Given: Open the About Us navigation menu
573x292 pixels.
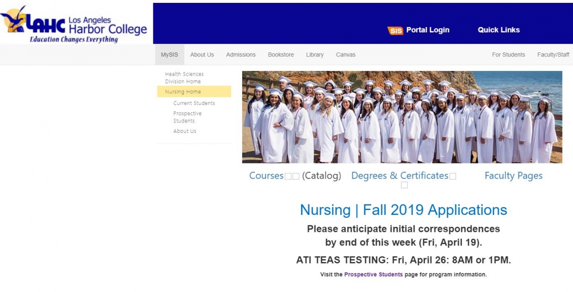Looking at the screenshot, I should (202, 55).
